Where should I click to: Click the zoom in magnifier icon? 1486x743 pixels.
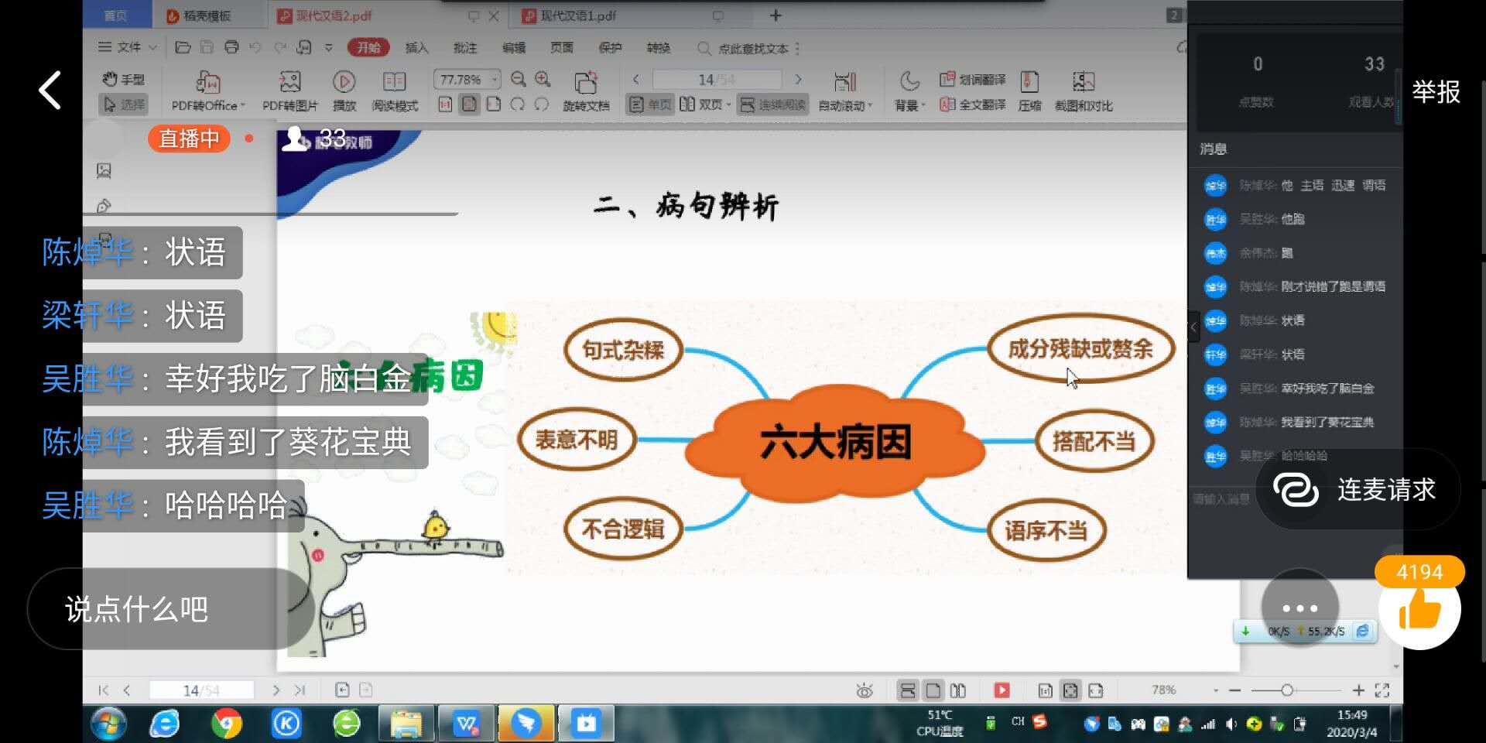click(x=543, y=79)
